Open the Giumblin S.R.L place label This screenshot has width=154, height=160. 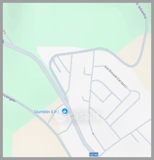(x=47, y=112)
